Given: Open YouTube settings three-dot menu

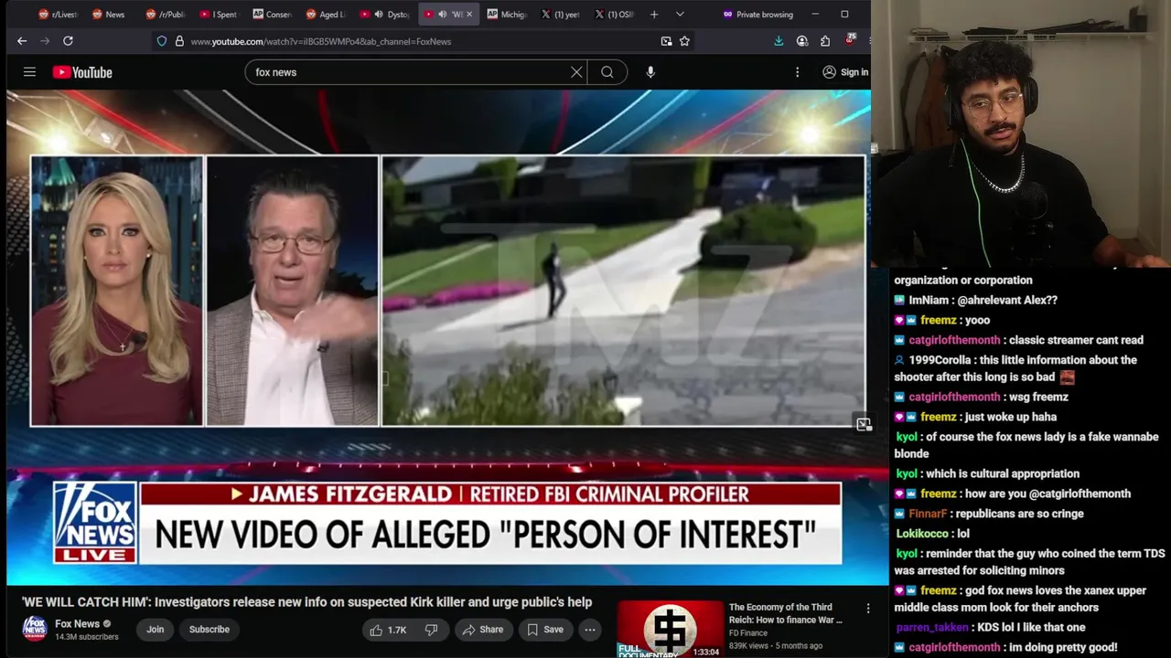Looking at the screenshot, I should coord(797,72).
